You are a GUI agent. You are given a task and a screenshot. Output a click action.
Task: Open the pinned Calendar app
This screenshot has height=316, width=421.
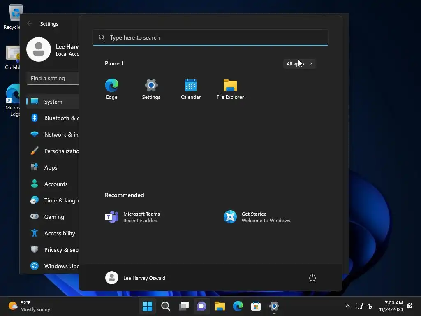coord(191,89)
